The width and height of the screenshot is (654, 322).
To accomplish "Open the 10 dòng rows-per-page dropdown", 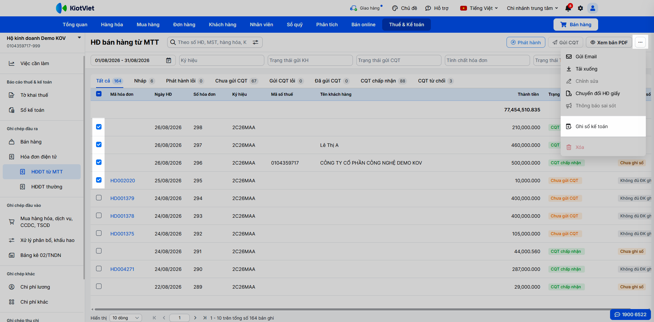I will point(126,318).
